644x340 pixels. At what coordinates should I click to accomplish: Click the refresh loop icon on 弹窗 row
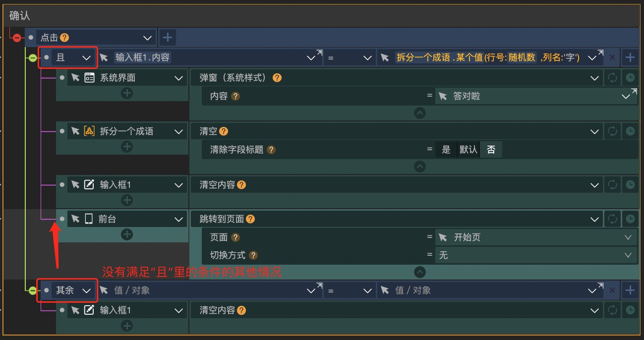click(612, 77)
